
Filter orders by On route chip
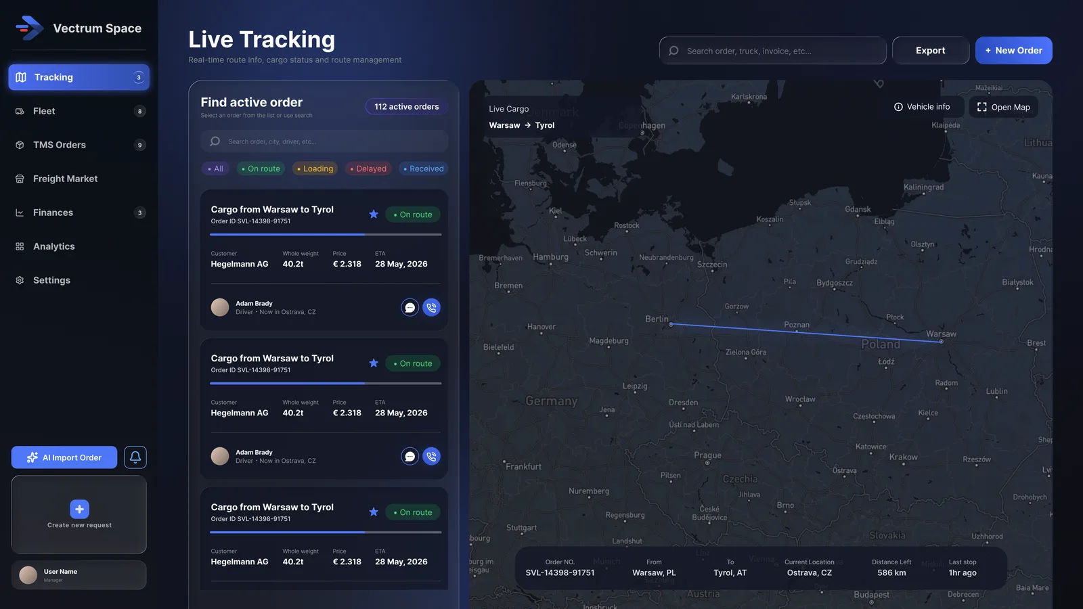261,168
